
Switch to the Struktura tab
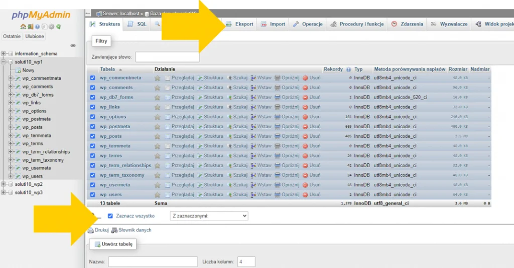[x=105, y=24]
